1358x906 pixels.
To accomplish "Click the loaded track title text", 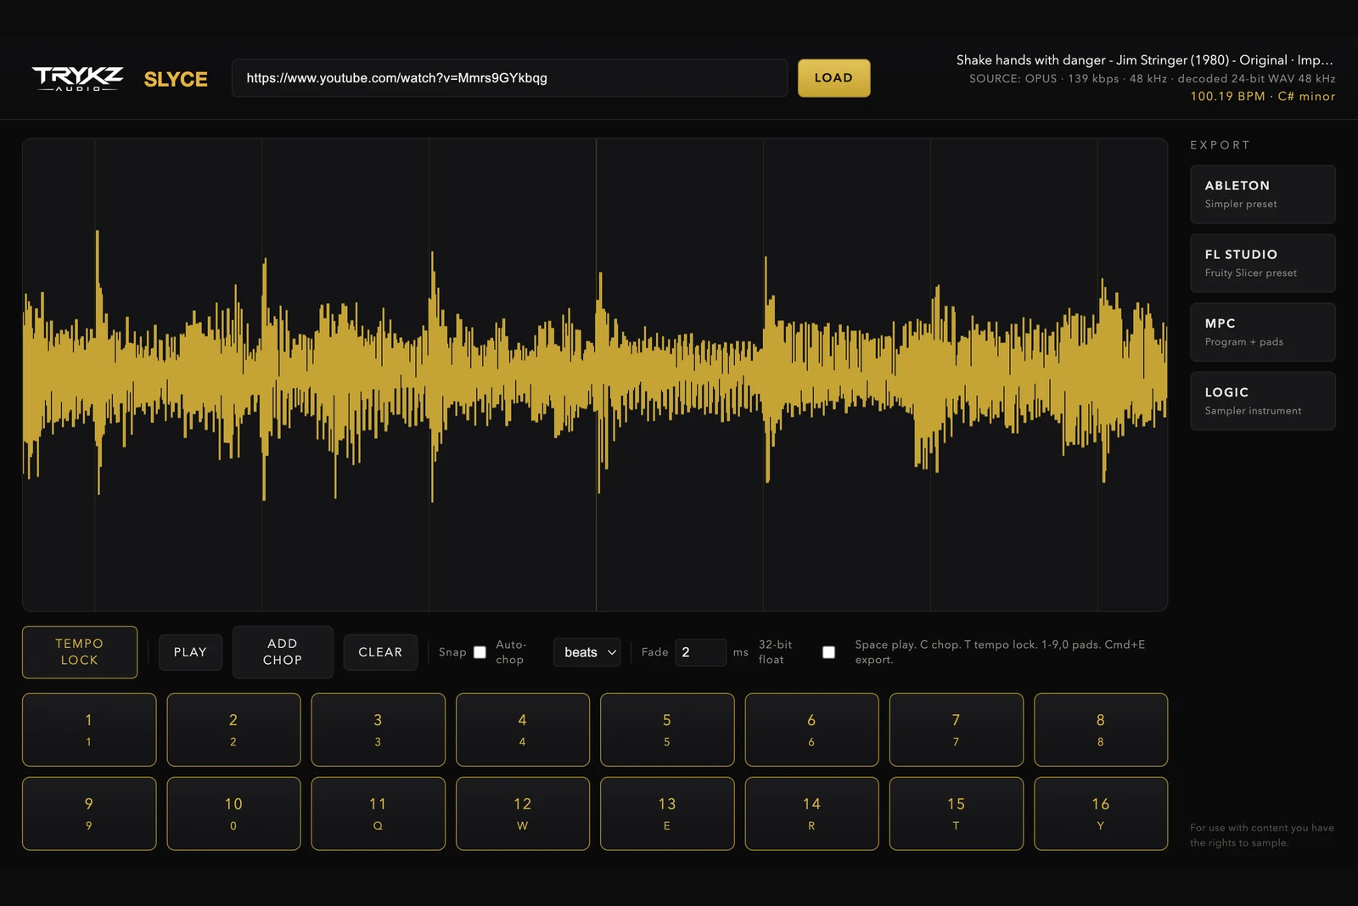I will [x=1145, y=60].
